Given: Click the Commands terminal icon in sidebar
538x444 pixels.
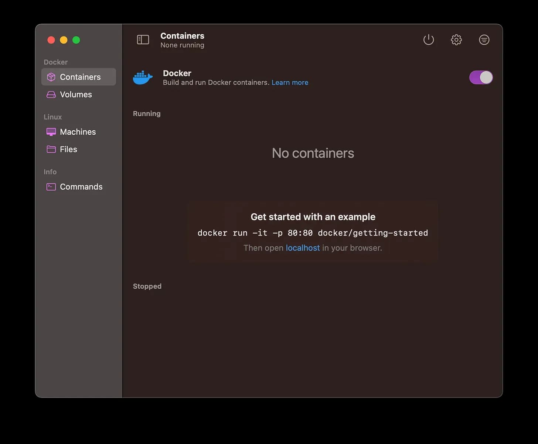Looking at the screenshot, I should 51,187.
